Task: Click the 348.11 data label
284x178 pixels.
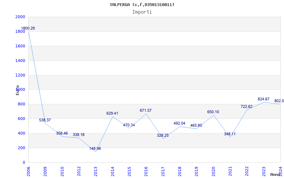Action: click(x=230, y=134)
